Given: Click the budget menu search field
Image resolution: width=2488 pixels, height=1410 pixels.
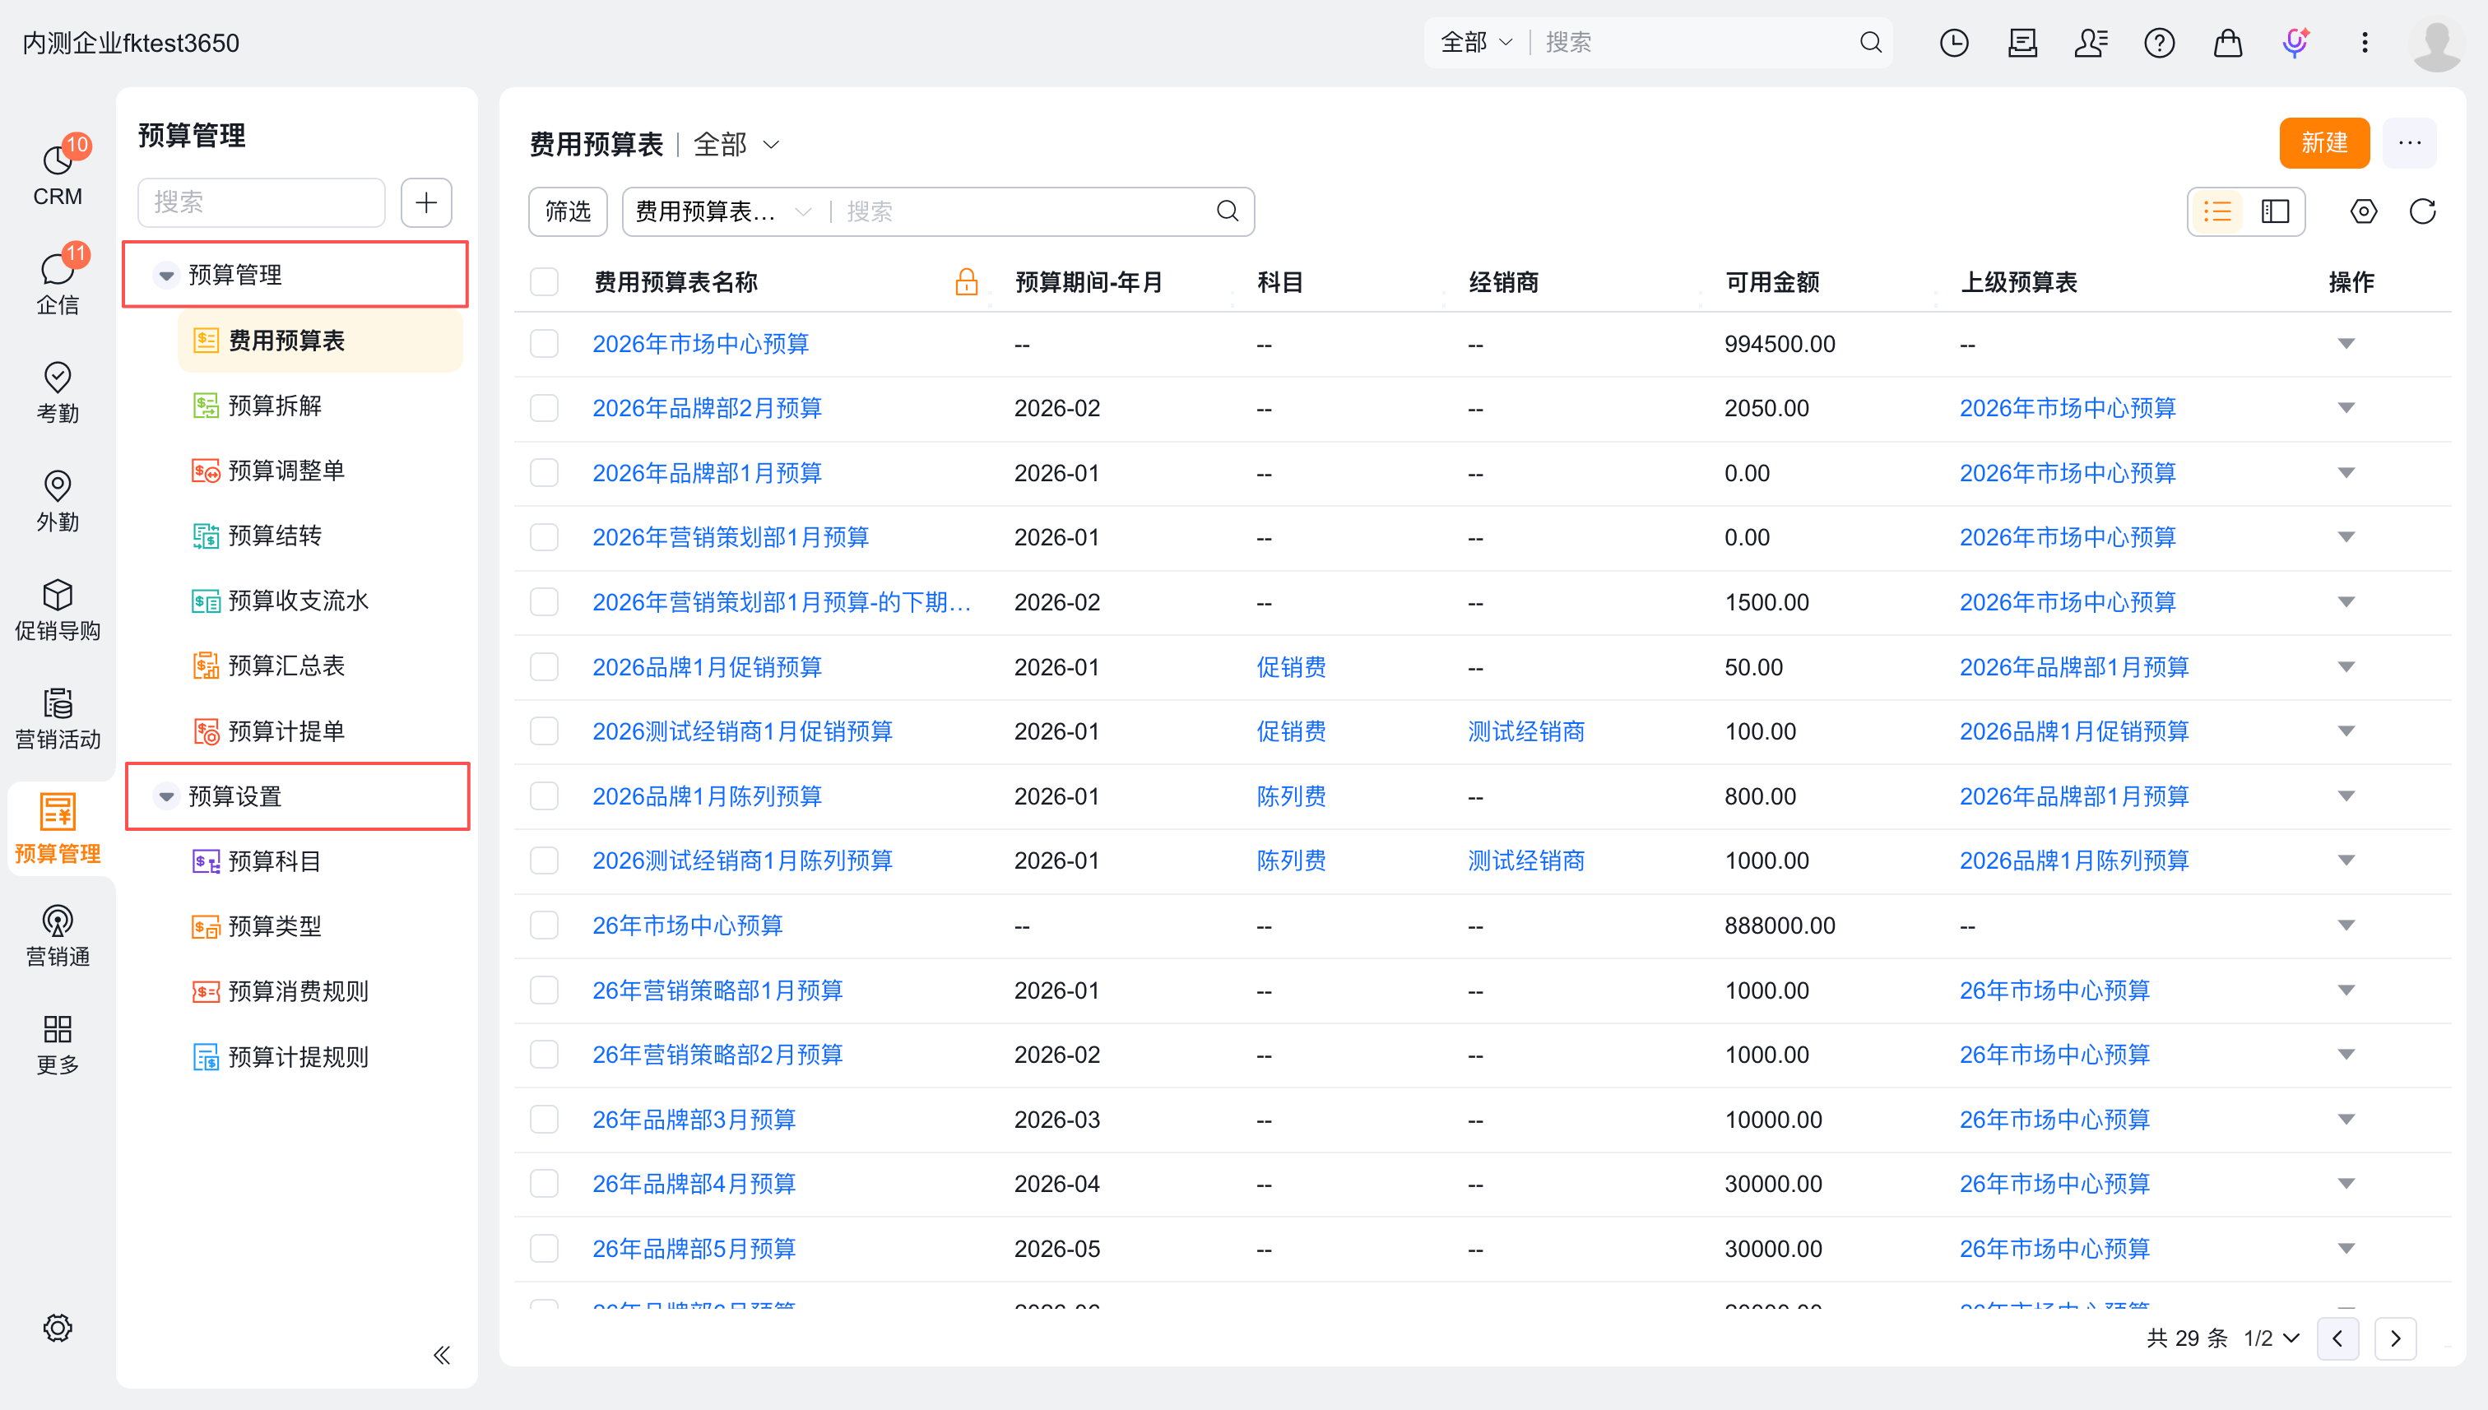Looking at the screenshot, I should (262, 202).
